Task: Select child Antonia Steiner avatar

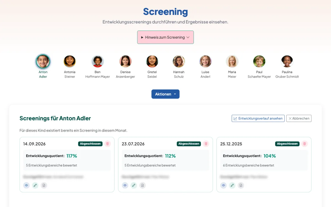Action: point(70,61)
